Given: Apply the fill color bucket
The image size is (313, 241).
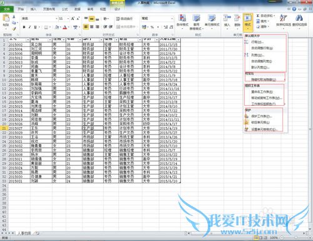Looking at the screenshot, I should (x=56, y=27).
